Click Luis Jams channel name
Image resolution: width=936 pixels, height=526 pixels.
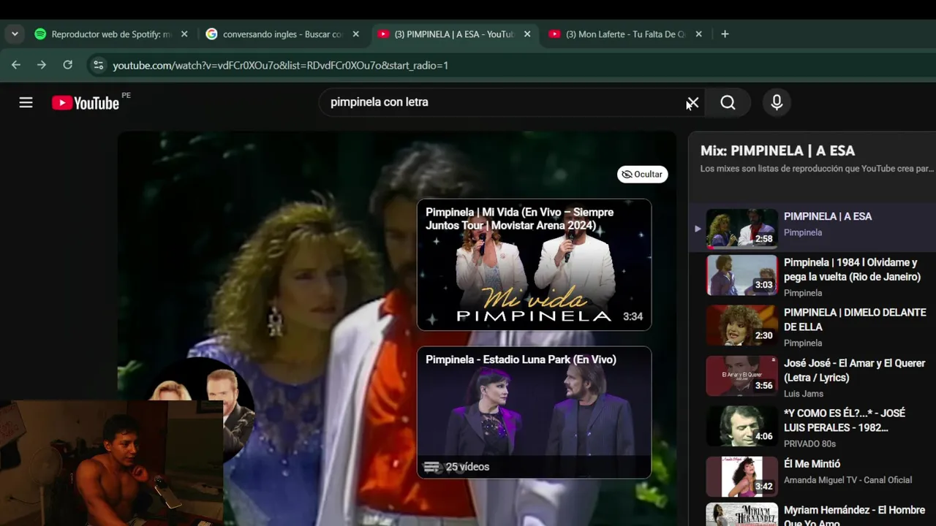803,394
